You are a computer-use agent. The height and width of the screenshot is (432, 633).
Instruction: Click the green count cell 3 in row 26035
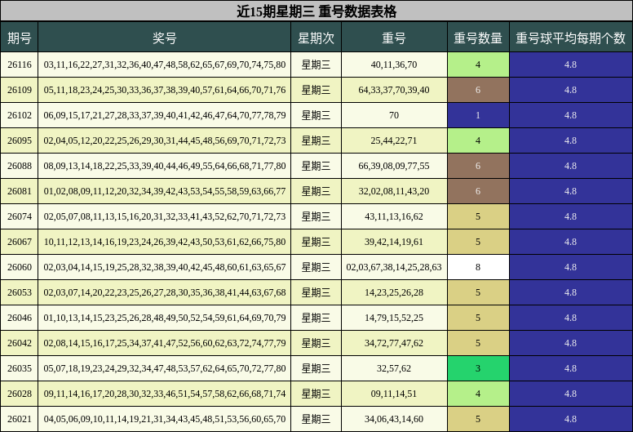478,368
